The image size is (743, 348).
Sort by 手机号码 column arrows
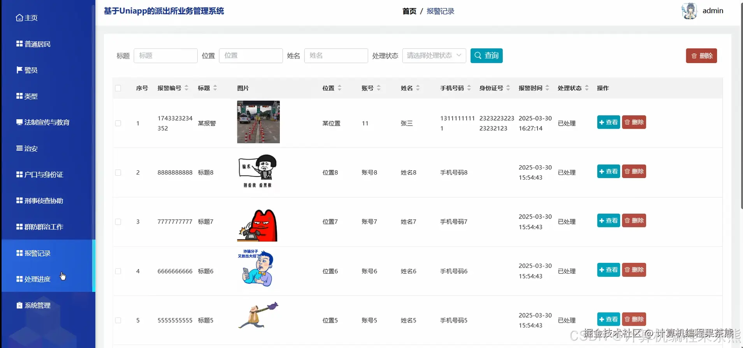click(469, 88)
